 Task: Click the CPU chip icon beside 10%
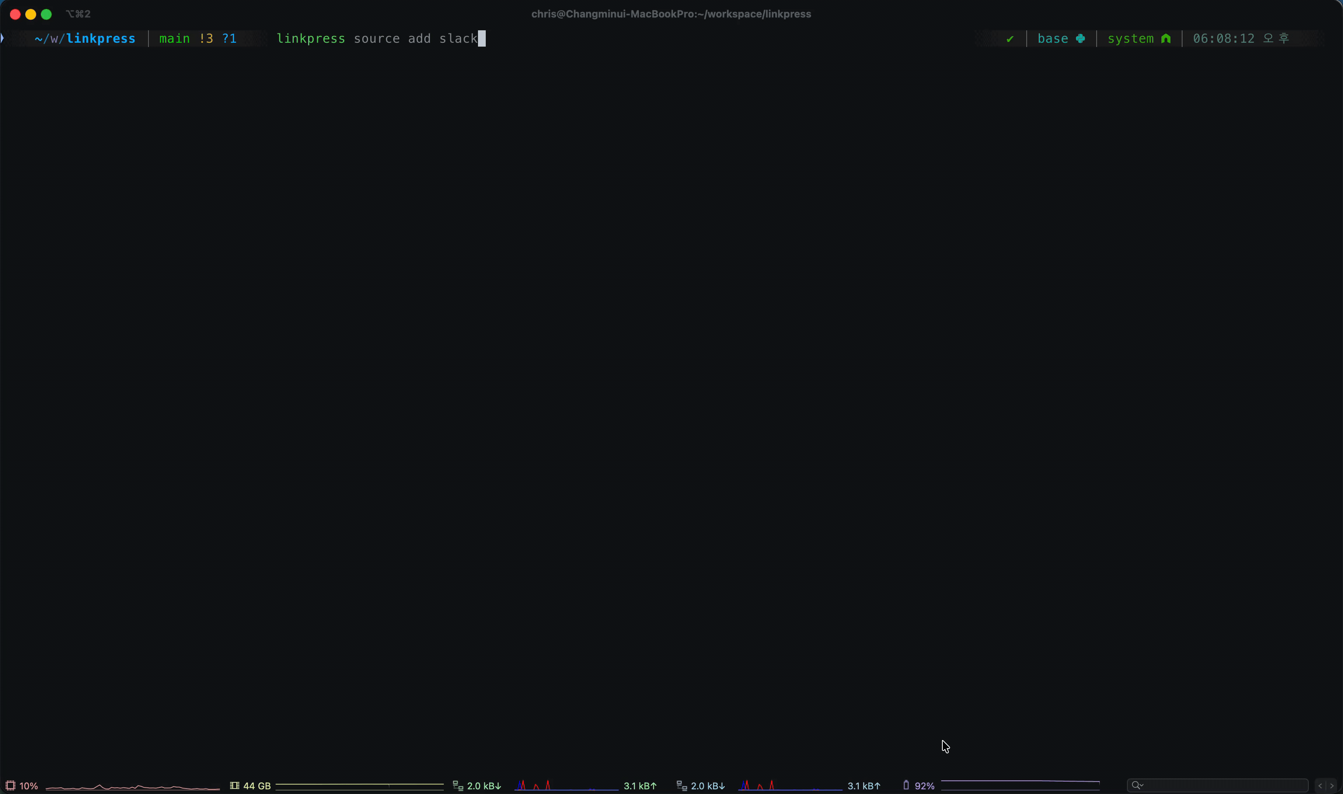(10, 785)
